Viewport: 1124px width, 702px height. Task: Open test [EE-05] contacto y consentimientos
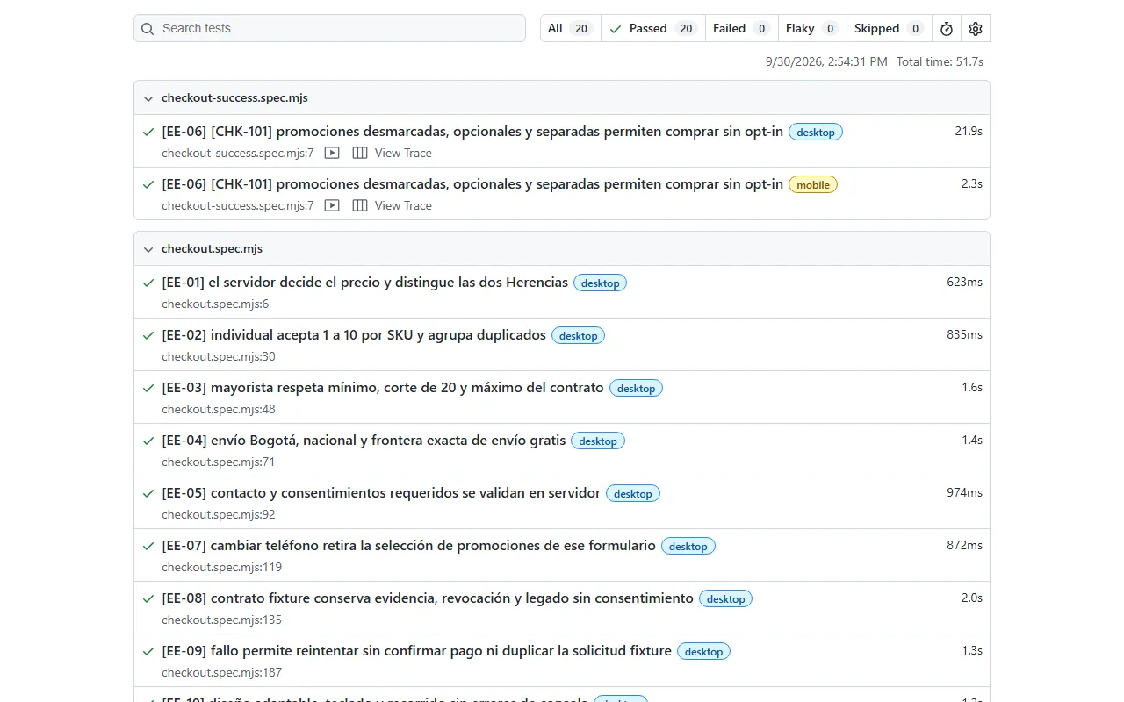381,493
